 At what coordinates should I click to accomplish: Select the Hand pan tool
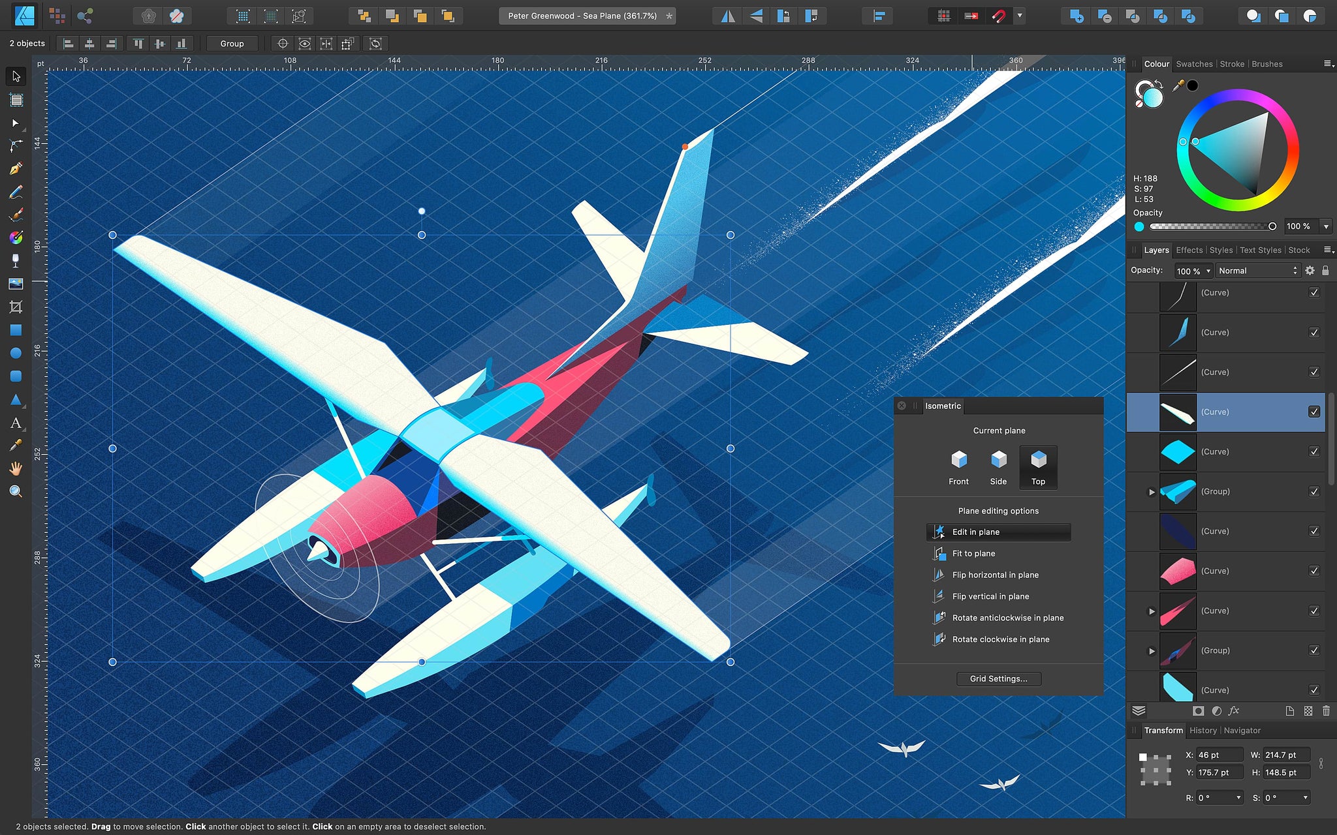pos(16,468)
